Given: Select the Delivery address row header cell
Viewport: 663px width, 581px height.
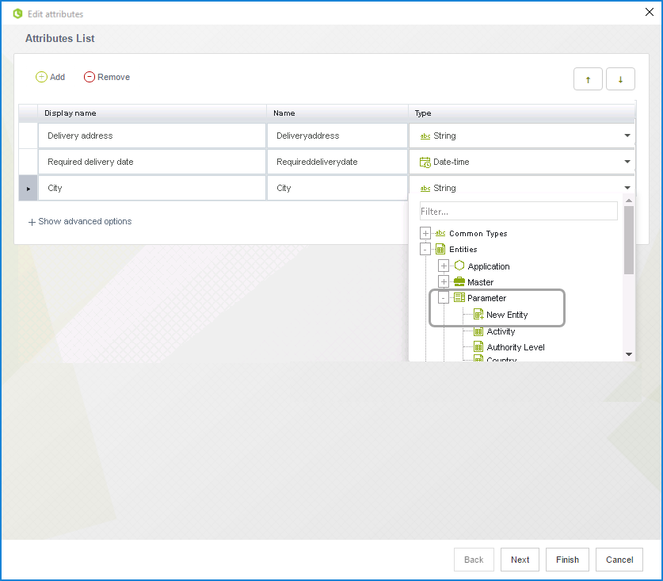Looking at the screenshot, I should [29, 136].
